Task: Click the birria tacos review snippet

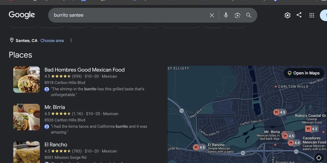Action: pos(99,129)
